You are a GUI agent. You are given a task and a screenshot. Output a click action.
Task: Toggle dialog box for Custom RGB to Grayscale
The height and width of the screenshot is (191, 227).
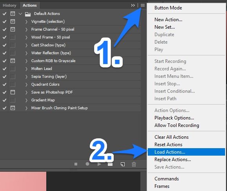[13, 61]
